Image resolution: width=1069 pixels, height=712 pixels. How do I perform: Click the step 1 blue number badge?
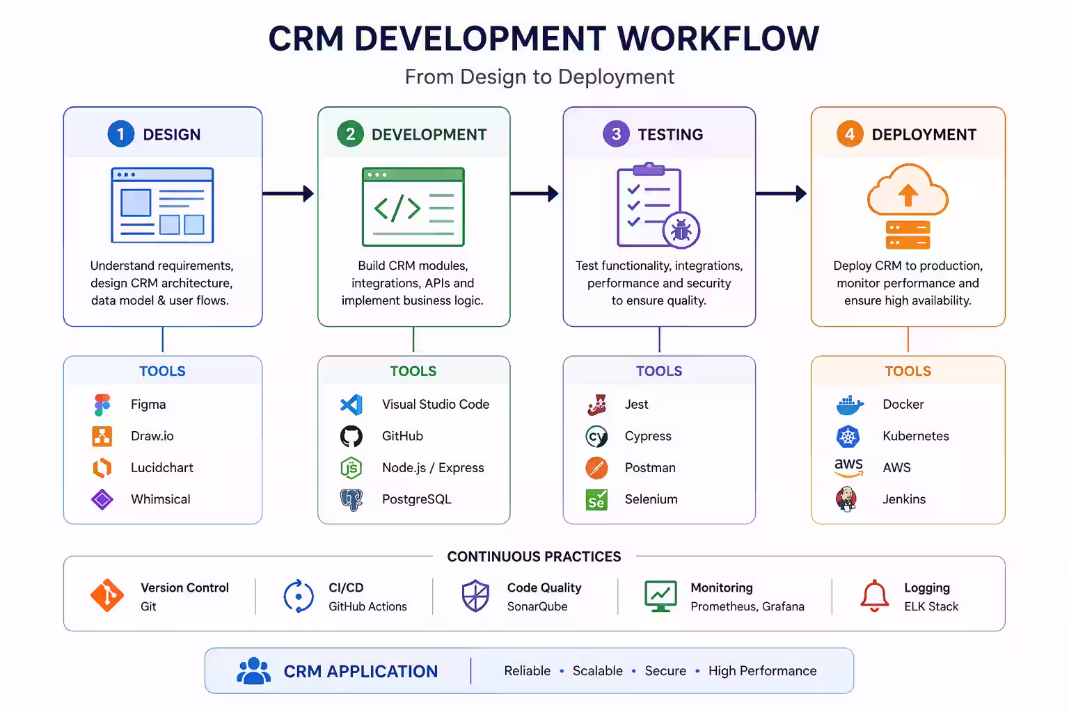[120, 134]
